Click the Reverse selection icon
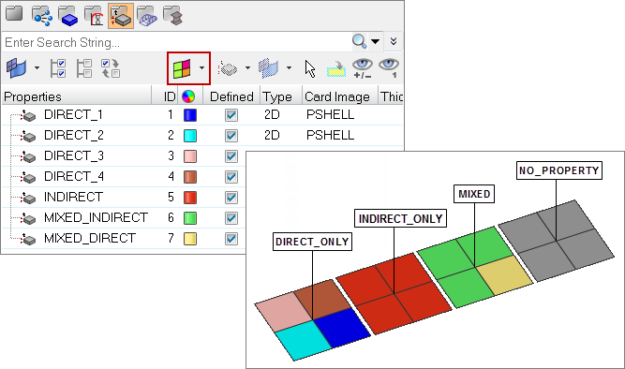Viewport: 625px width, 369px height. pyautogui.click(x=111, y=68)
